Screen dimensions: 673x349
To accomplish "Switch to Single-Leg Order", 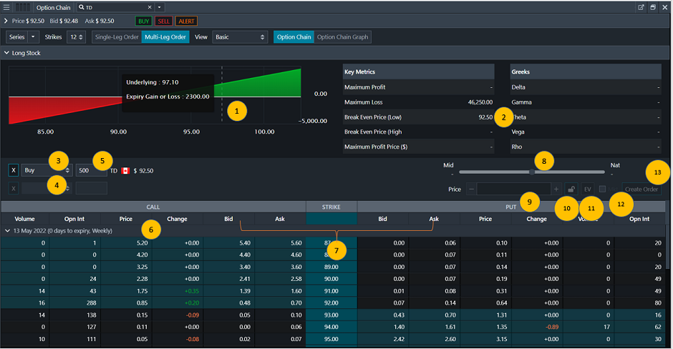I will (x=116, y=37).
